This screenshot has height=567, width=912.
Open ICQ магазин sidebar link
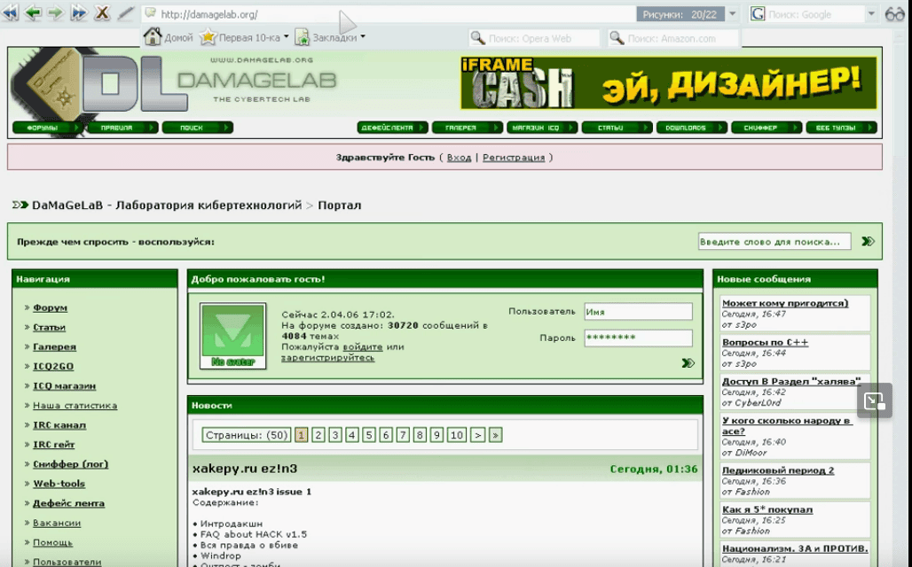(64, 385)
